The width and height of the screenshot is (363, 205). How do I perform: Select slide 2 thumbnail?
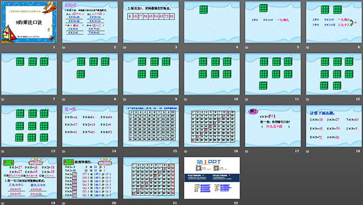pyautogui.click(x=90, y=22)
